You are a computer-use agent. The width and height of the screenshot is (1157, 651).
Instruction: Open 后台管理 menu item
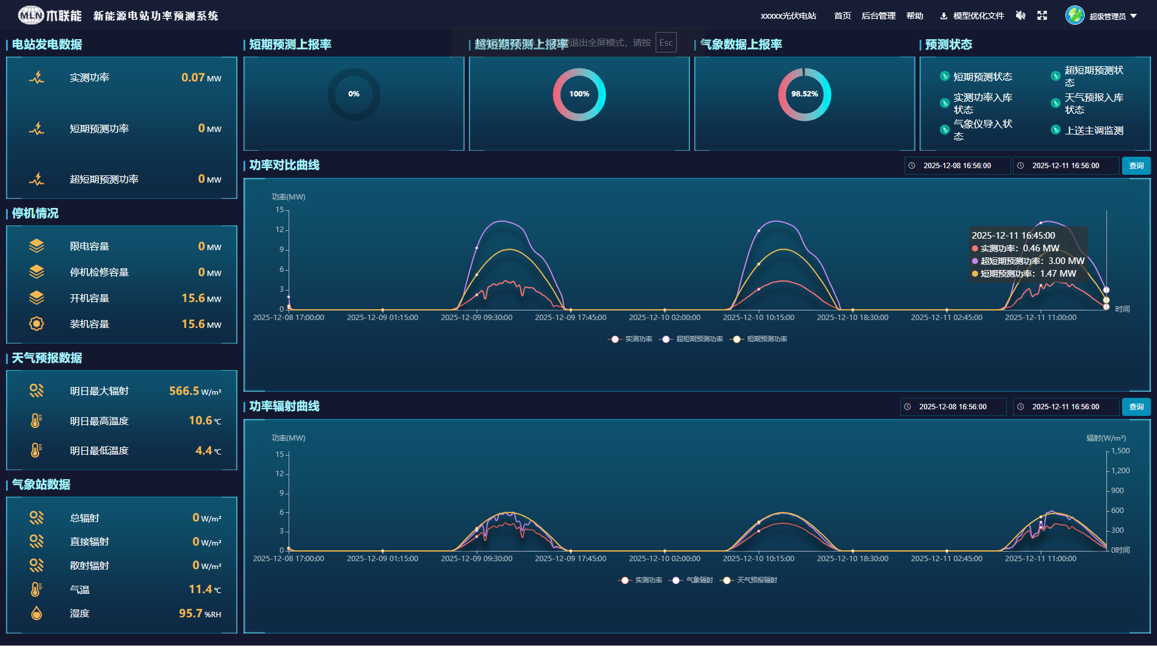(x=879, y=16)
